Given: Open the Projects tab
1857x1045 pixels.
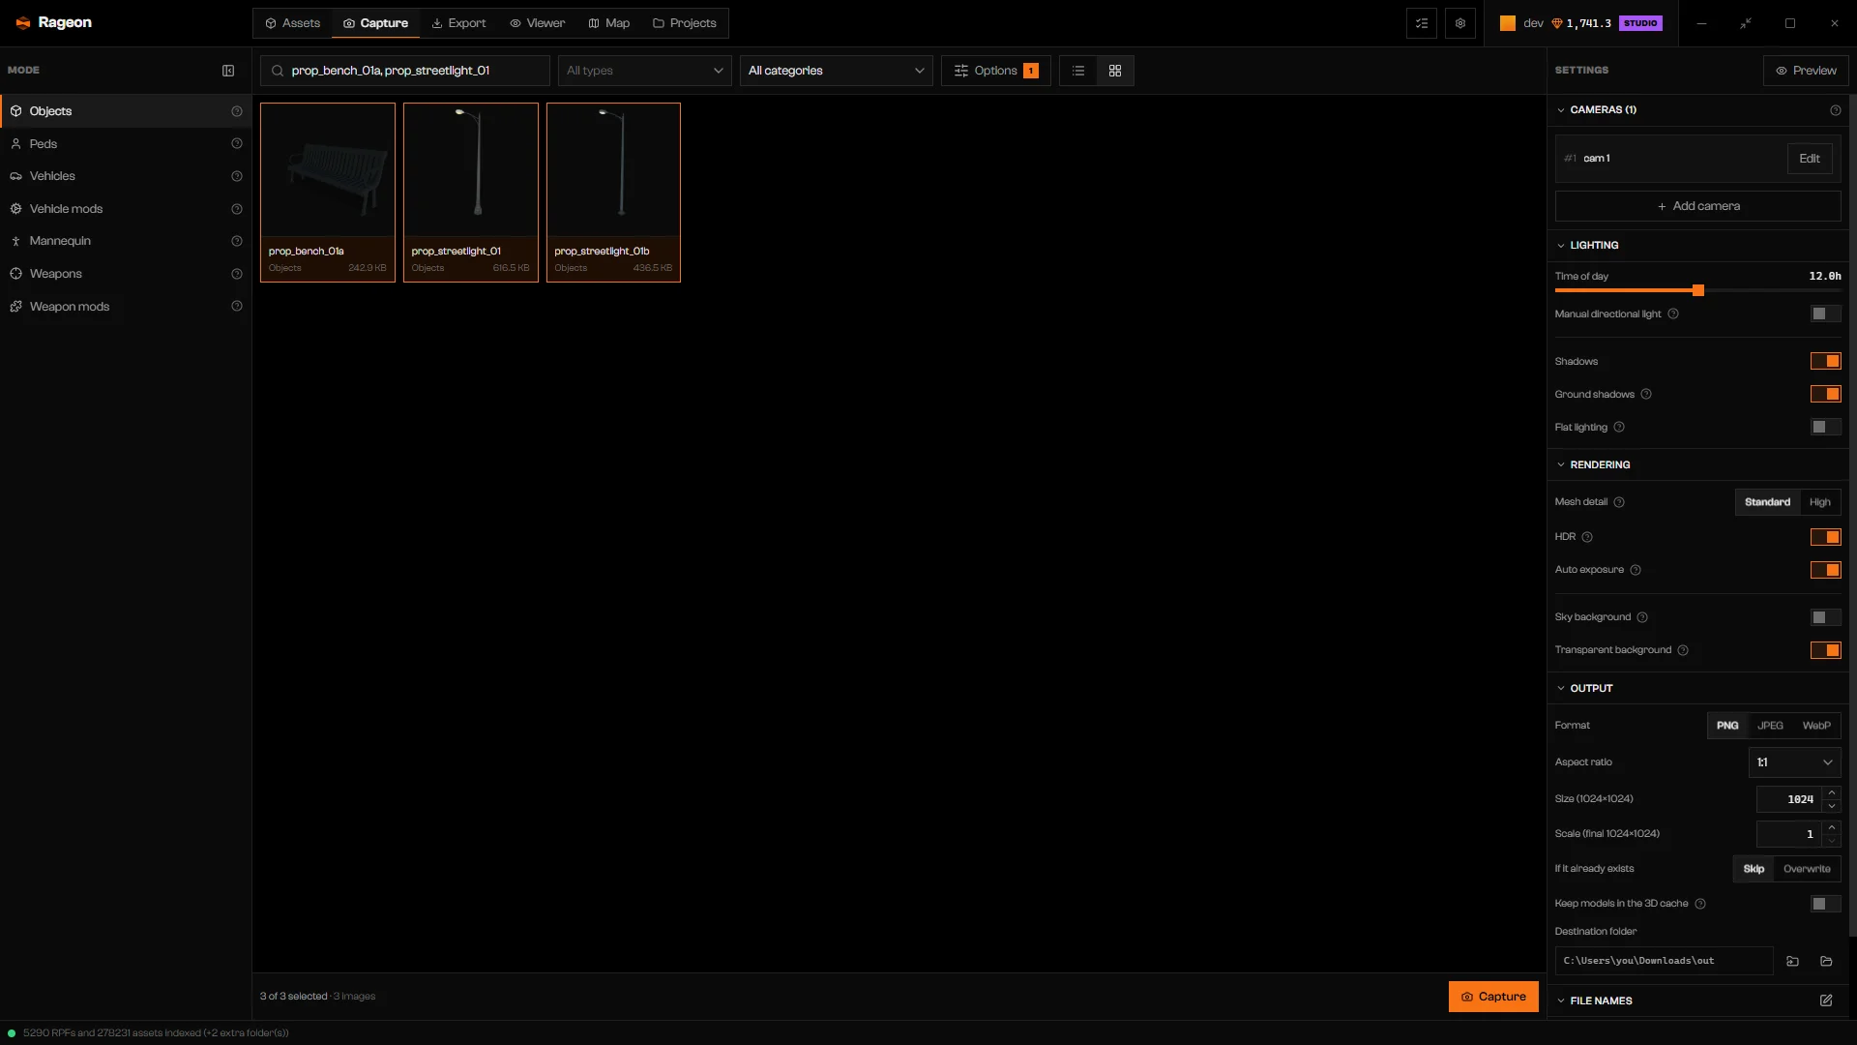Looking at the screenshot, I should pyautogui.click(x=685, y=23).
